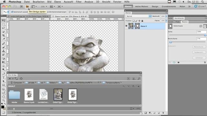Image resolution: width=207 pixels, height=116 pixels.
Task: Toggle lock transparent pixels in Ebenen panel
Action: click(x=134, y=21)
